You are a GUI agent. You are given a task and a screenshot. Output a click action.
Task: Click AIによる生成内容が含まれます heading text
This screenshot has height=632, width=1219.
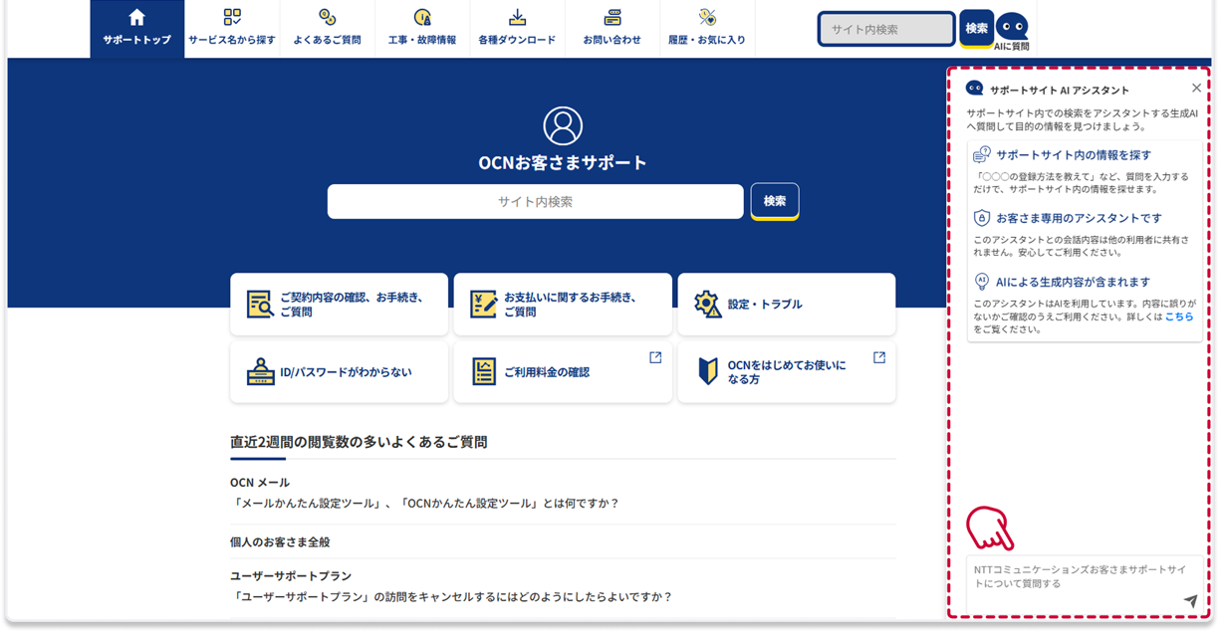(1073, 282)
